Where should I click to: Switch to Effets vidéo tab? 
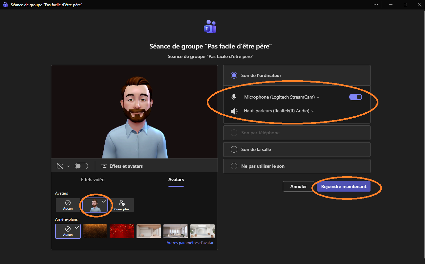click(x=93, y=179)
